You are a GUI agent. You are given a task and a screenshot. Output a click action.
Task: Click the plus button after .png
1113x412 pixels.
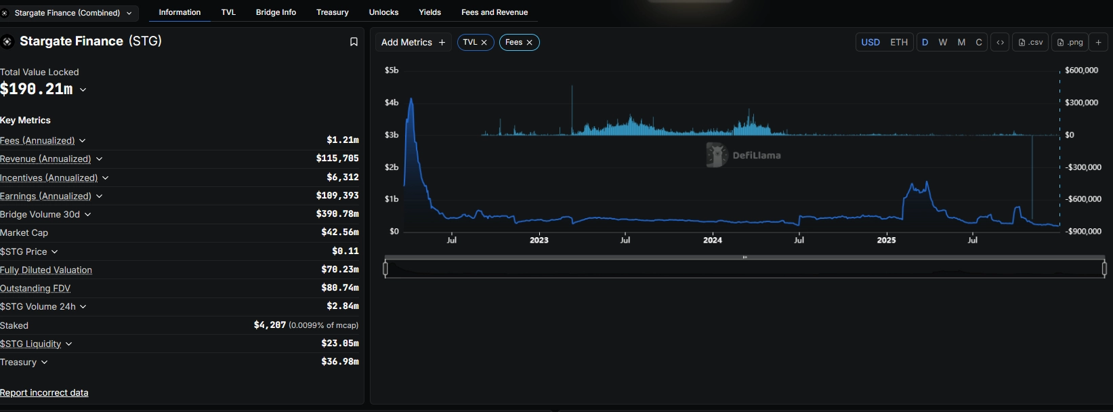pos(1098,42)
